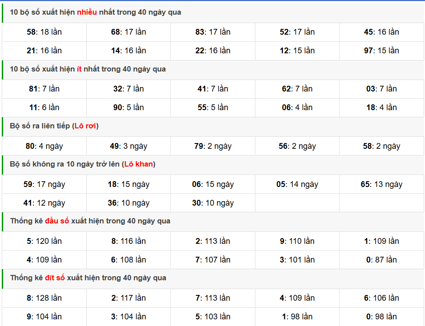Select the "5: 120 lần" cell

44,241
